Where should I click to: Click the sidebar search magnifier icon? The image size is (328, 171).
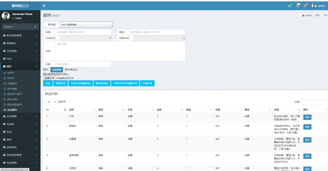click(x=36, y=27)
